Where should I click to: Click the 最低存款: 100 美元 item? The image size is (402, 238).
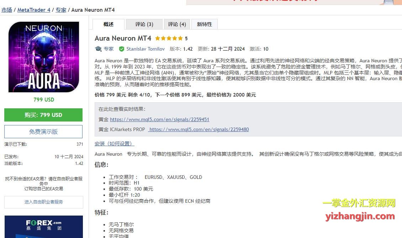click(131, 189)
